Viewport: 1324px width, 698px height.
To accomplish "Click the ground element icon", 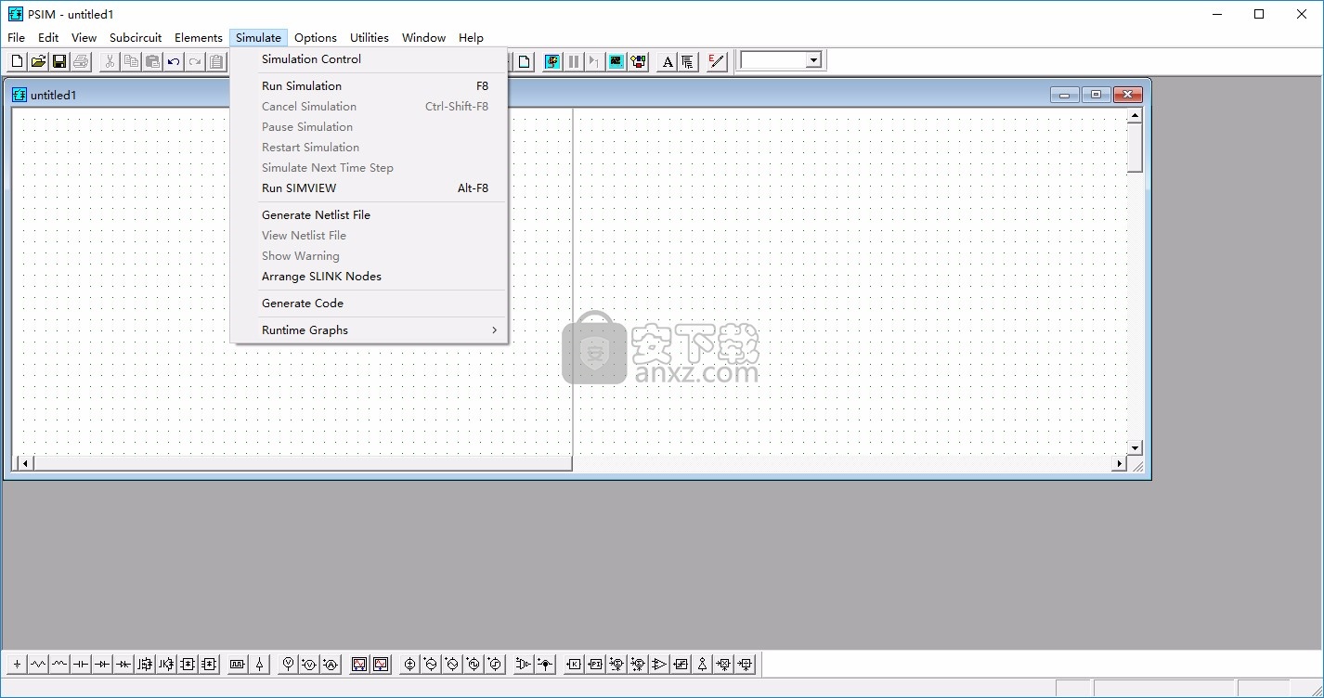I will [17, 664].
